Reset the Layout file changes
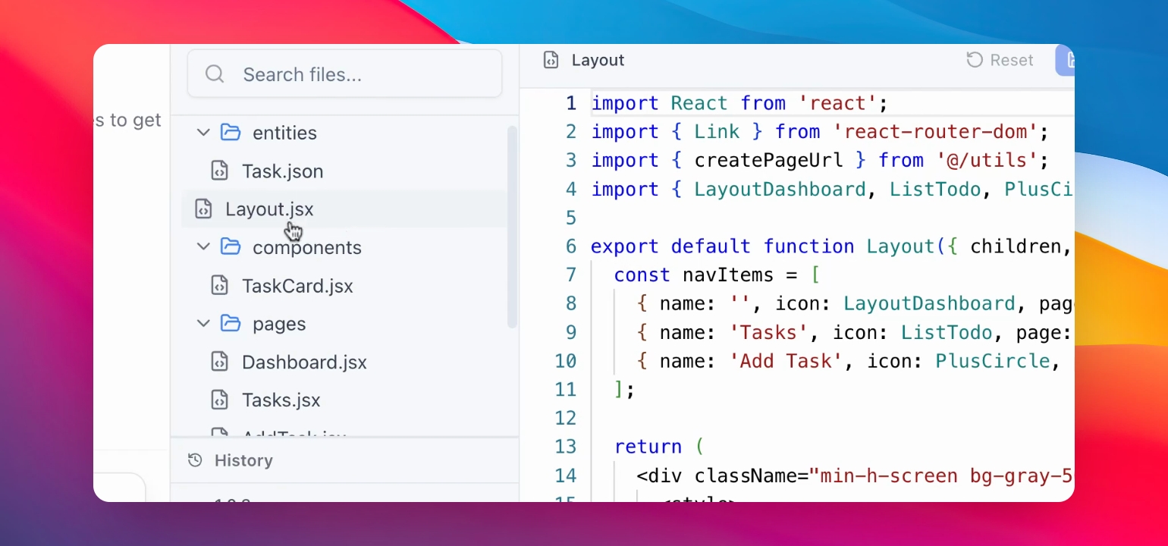The height and width of the screenshot is (546, 1168). click(x=1000, y=60)
